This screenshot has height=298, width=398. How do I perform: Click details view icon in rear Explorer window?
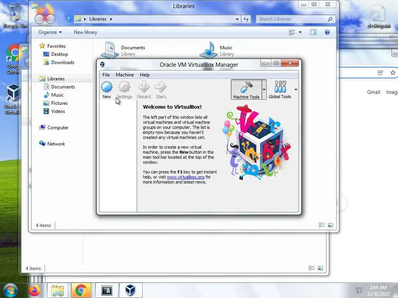[x=311, y=268]
